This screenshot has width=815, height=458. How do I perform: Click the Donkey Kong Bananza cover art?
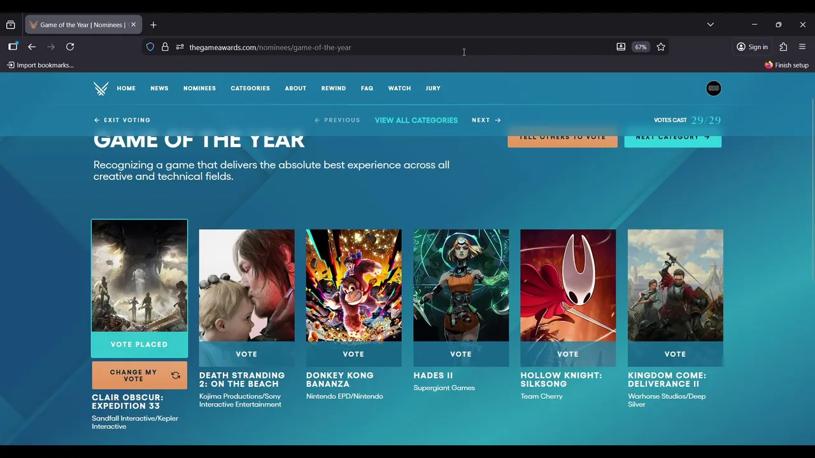pos(353,286)
